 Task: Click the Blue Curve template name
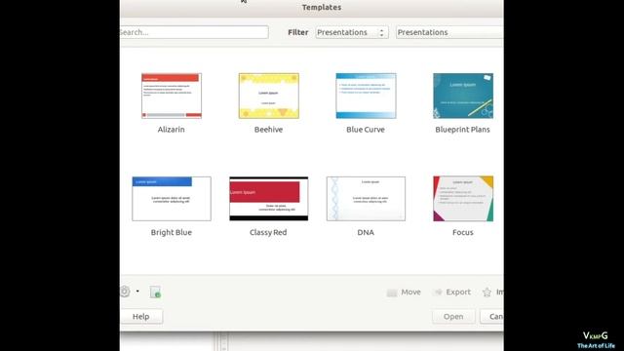366,130
